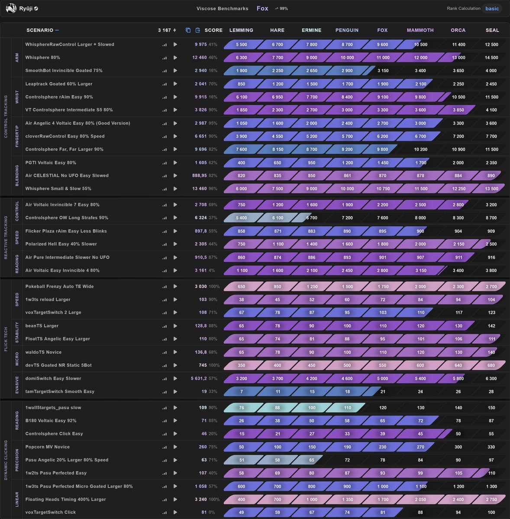This screenshot has width=510, height=519.
Task: Select the ERMINE rank column header
Action: (312, 30)
